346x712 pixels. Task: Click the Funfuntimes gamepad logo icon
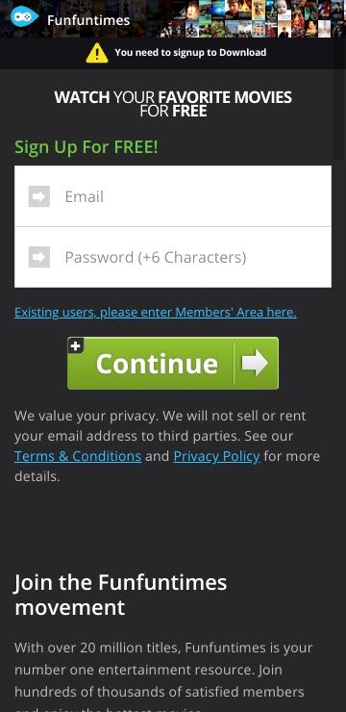24,16
